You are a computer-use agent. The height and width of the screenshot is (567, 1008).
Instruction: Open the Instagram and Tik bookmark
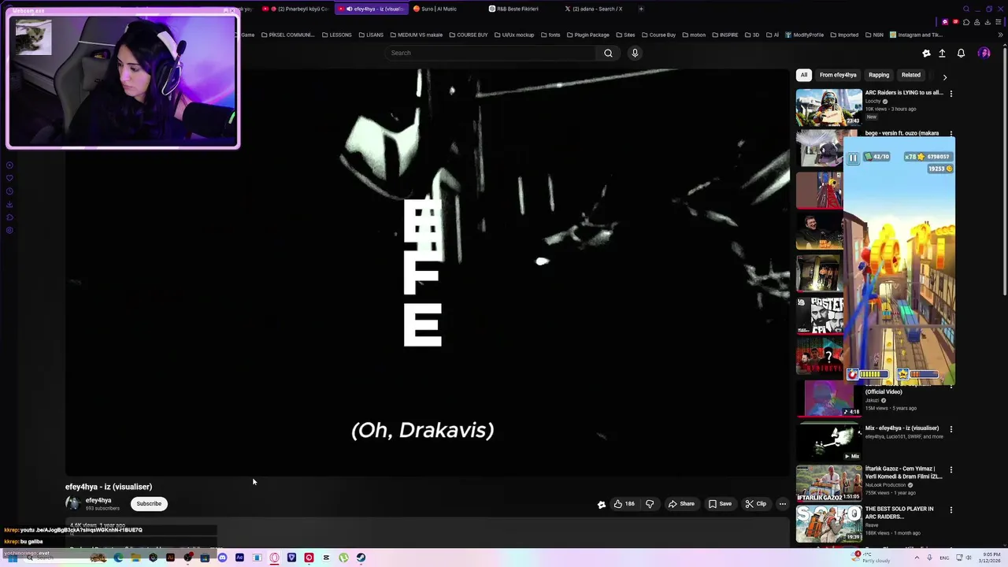916,35
